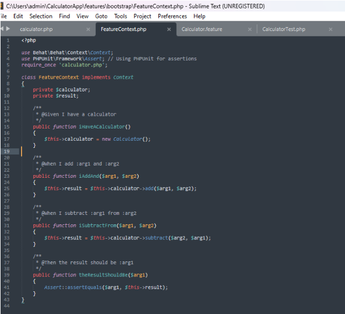Open the Goto menu
Screen dimensions: 345x314
pyautogui.click(x=101, y=17)
